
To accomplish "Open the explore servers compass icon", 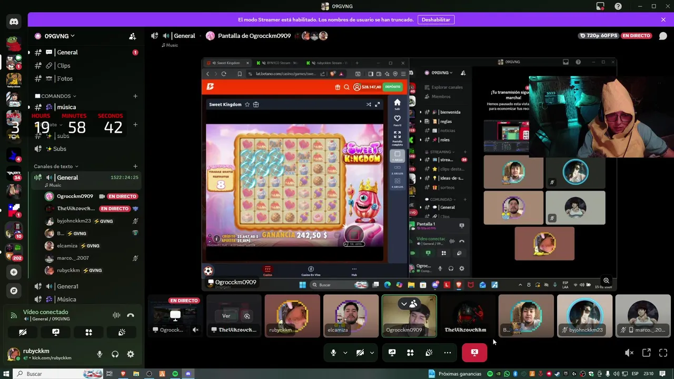I will coord(14,291).
